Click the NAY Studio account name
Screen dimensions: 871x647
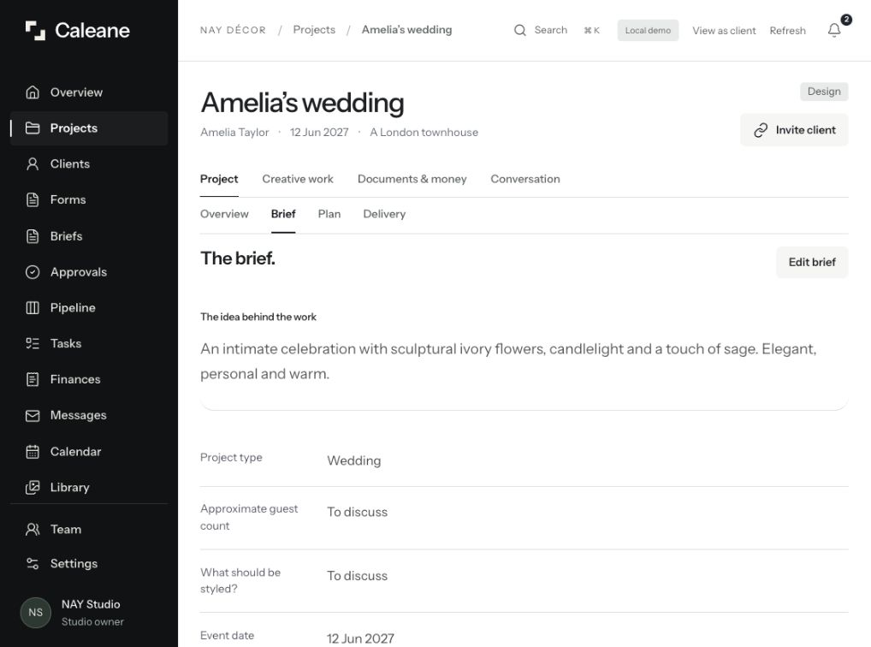91,604
